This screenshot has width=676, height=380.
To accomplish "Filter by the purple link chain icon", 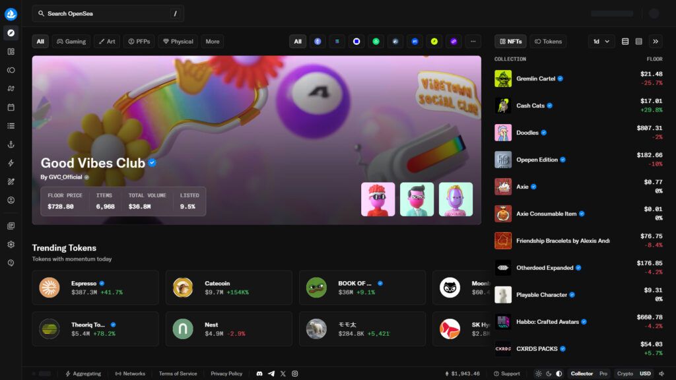I will click(454, 42).
